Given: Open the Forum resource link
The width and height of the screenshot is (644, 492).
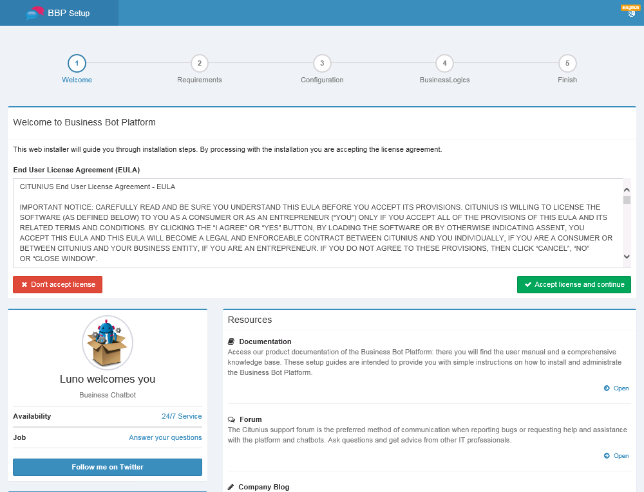Looking at the screenshot, I should [616, 456].
